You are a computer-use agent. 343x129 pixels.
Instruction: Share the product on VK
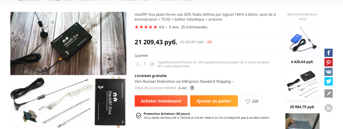(x=329, y=72)
